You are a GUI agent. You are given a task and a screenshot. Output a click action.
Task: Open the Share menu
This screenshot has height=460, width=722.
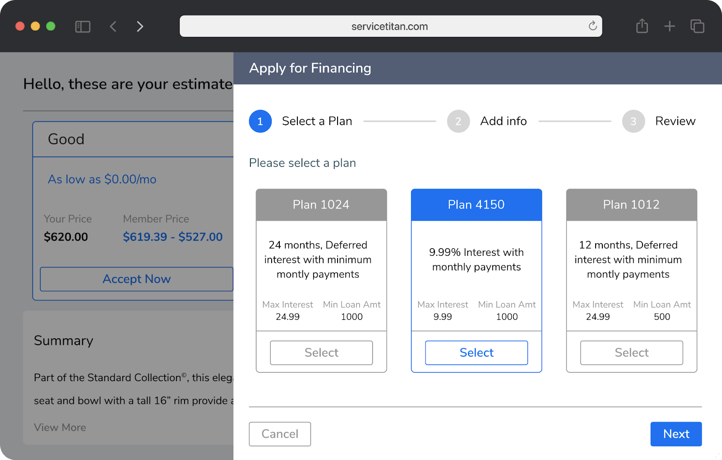pos(642,26)
